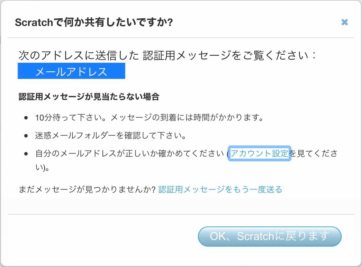
Task: Select the highlighted メールアドレス text
Action: pyautogui.click(x=71, y=71)
